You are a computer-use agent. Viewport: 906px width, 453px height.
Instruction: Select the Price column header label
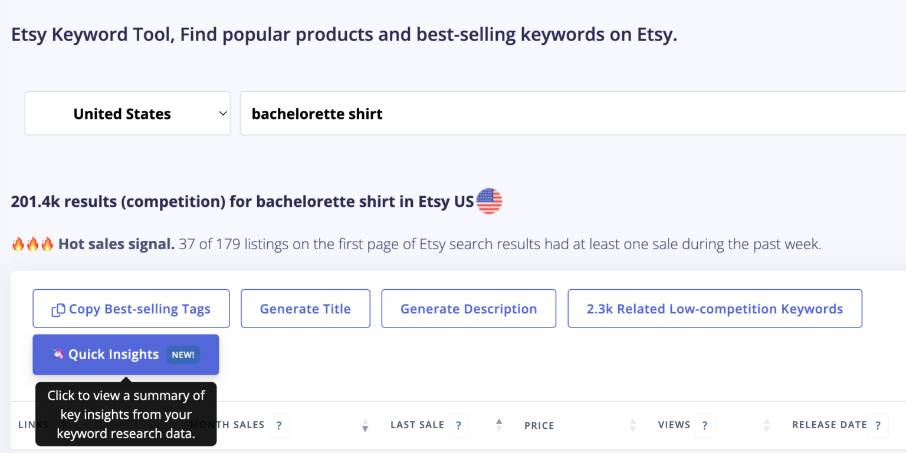(x=539, y=425)
